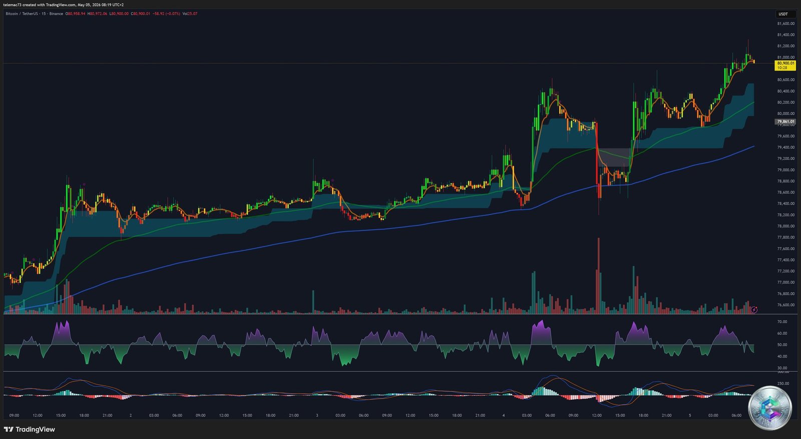Click the 81,600.00 price axis label
The image size is (801, 439).
(x=785, y=23)
